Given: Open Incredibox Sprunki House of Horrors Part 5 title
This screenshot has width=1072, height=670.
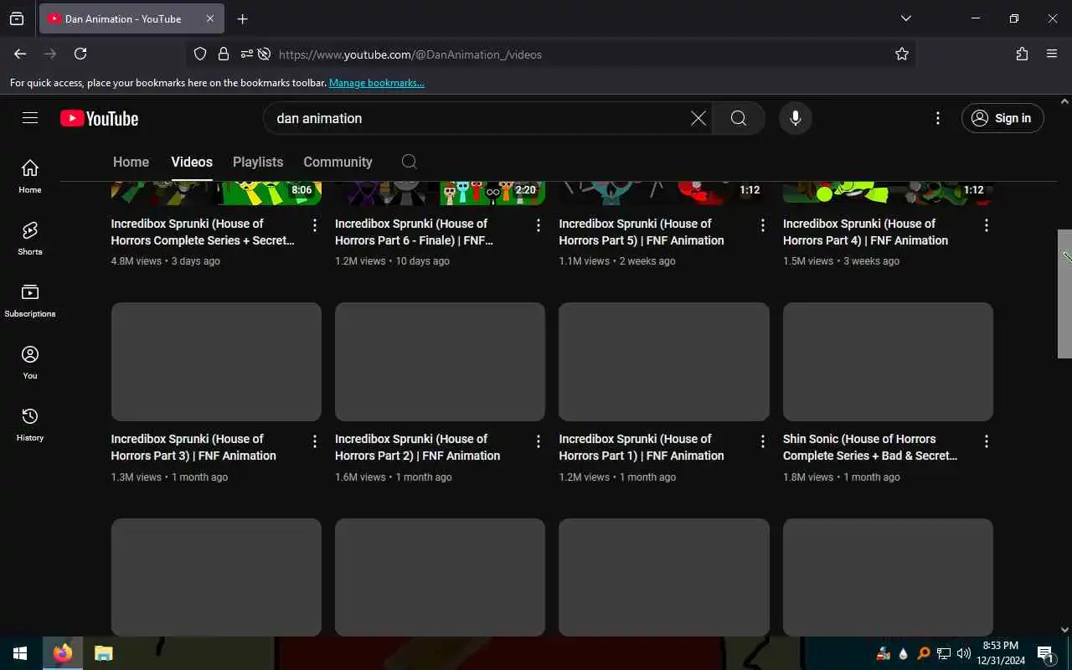Looking at the screenshot, I should click(642, 232).
